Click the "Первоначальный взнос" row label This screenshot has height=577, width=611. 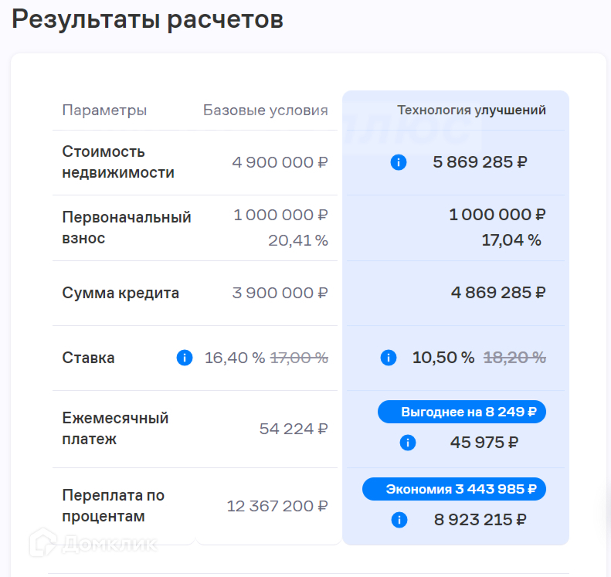(127, 228)
